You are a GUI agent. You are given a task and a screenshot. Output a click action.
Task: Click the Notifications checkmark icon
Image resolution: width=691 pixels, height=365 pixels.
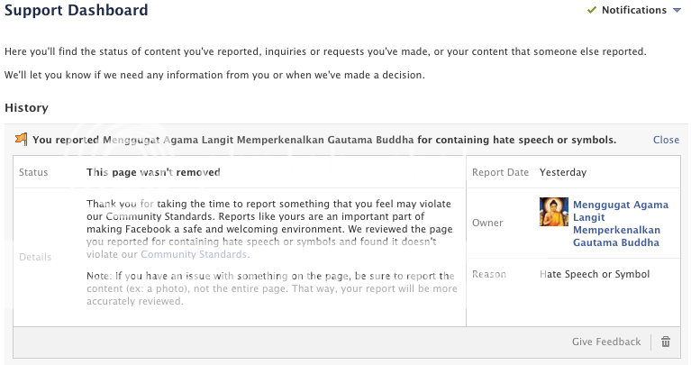point(592,11)
